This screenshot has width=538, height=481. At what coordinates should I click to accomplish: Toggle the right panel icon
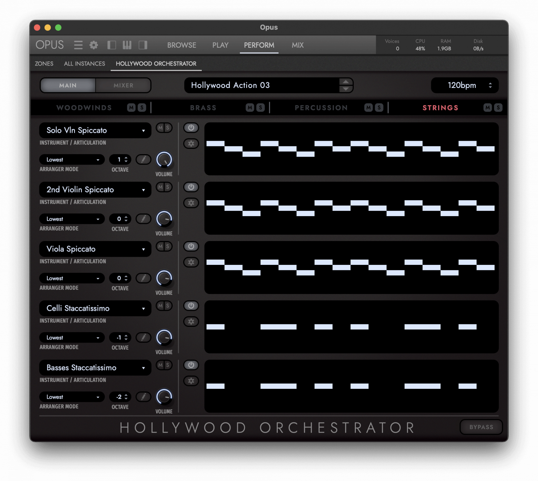[143, 45]
